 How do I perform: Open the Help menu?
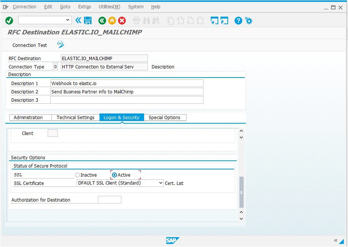155,7
